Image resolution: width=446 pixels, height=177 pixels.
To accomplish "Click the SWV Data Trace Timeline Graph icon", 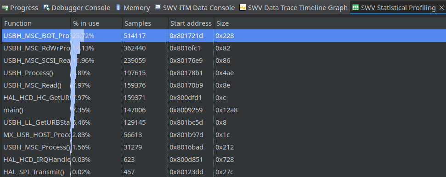I will click(x=243, y=8).
